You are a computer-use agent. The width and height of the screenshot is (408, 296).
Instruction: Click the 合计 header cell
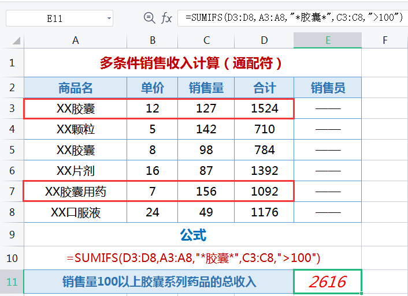click(264, 88)
